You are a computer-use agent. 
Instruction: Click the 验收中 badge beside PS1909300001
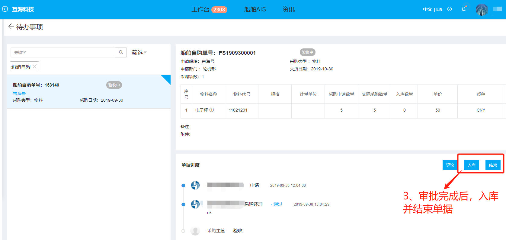(307, 52)
